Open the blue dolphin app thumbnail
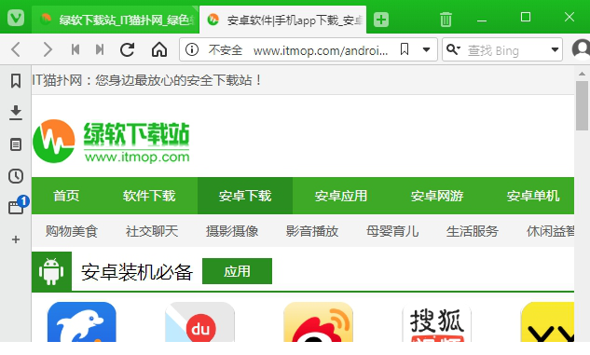 pyautogui.click(x=82, y=321)
